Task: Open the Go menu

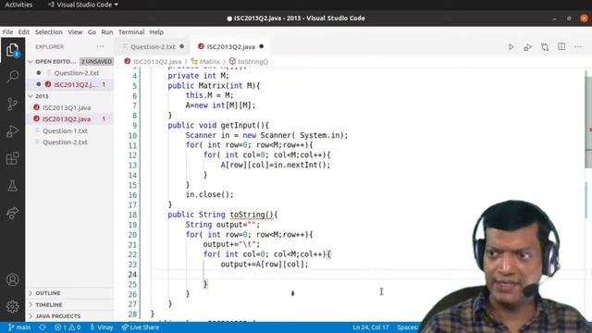Action: [x=92, y=32]
